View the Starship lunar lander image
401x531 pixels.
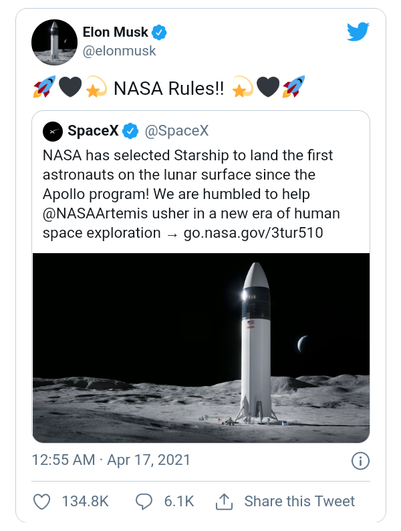tap(201, 348)
